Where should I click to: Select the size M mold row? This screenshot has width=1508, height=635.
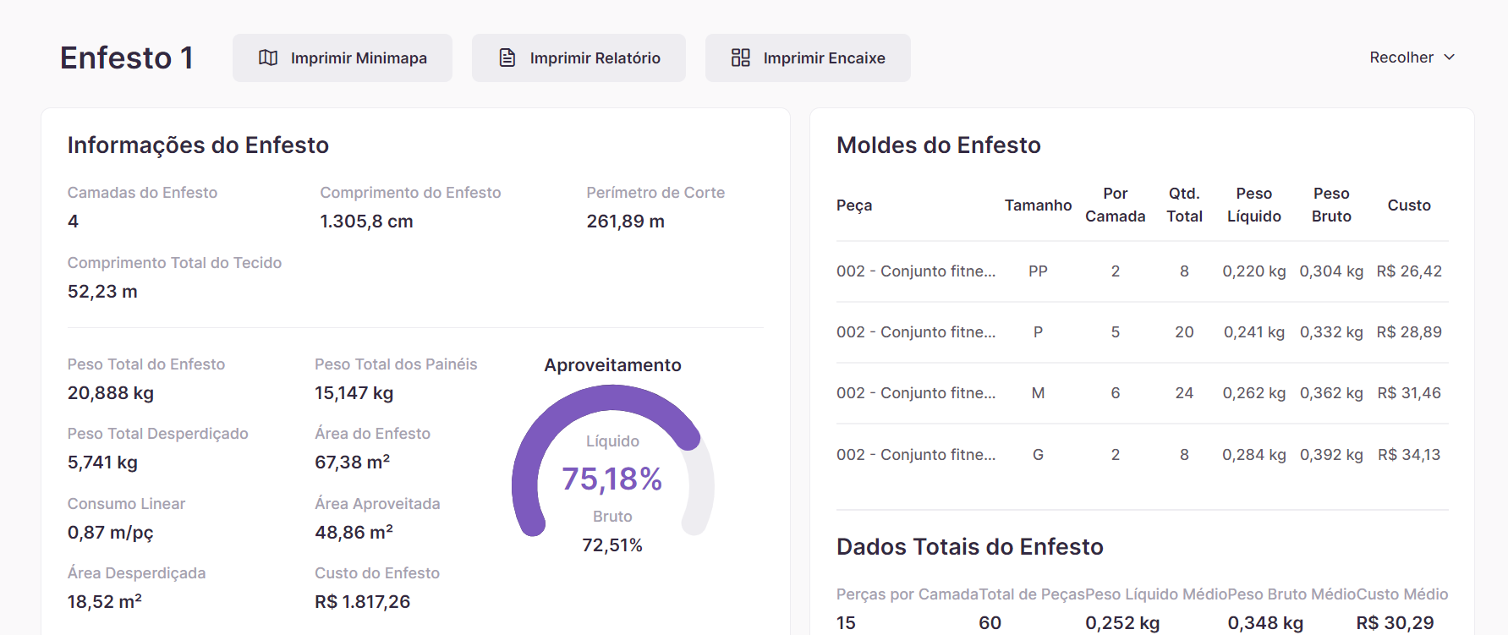[x=1142, y=393]
